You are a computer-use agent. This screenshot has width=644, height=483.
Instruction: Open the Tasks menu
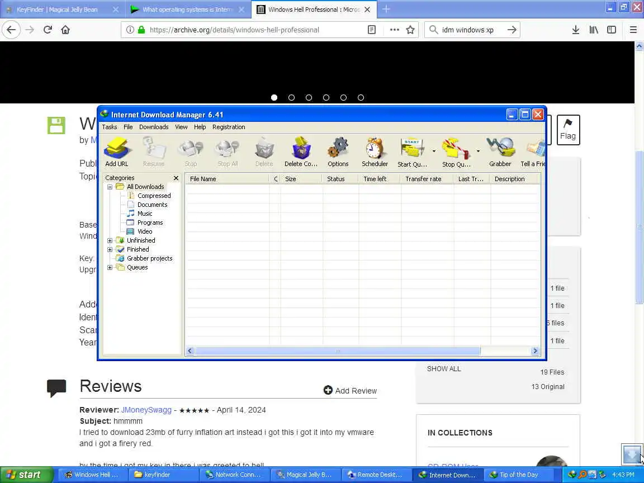pyautogui.click(x=109, y=127)
